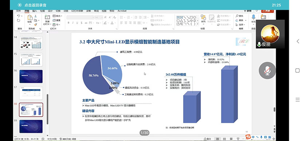Click the New Slide icon
The image size is (306, 141).
pyautogui.click(x=47, y=17)
